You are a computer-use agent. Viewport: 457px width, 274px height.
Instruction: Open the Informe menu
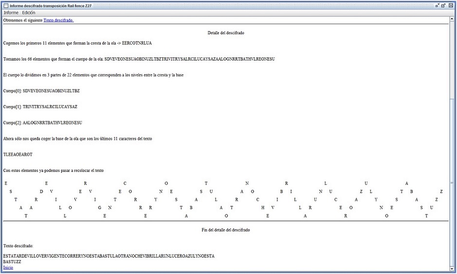[11, 13]
